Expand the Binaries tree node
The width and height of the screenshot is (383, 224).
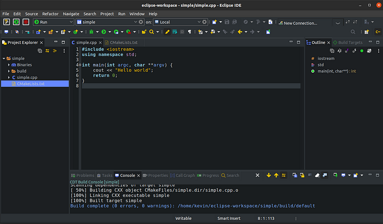[9, 64]
